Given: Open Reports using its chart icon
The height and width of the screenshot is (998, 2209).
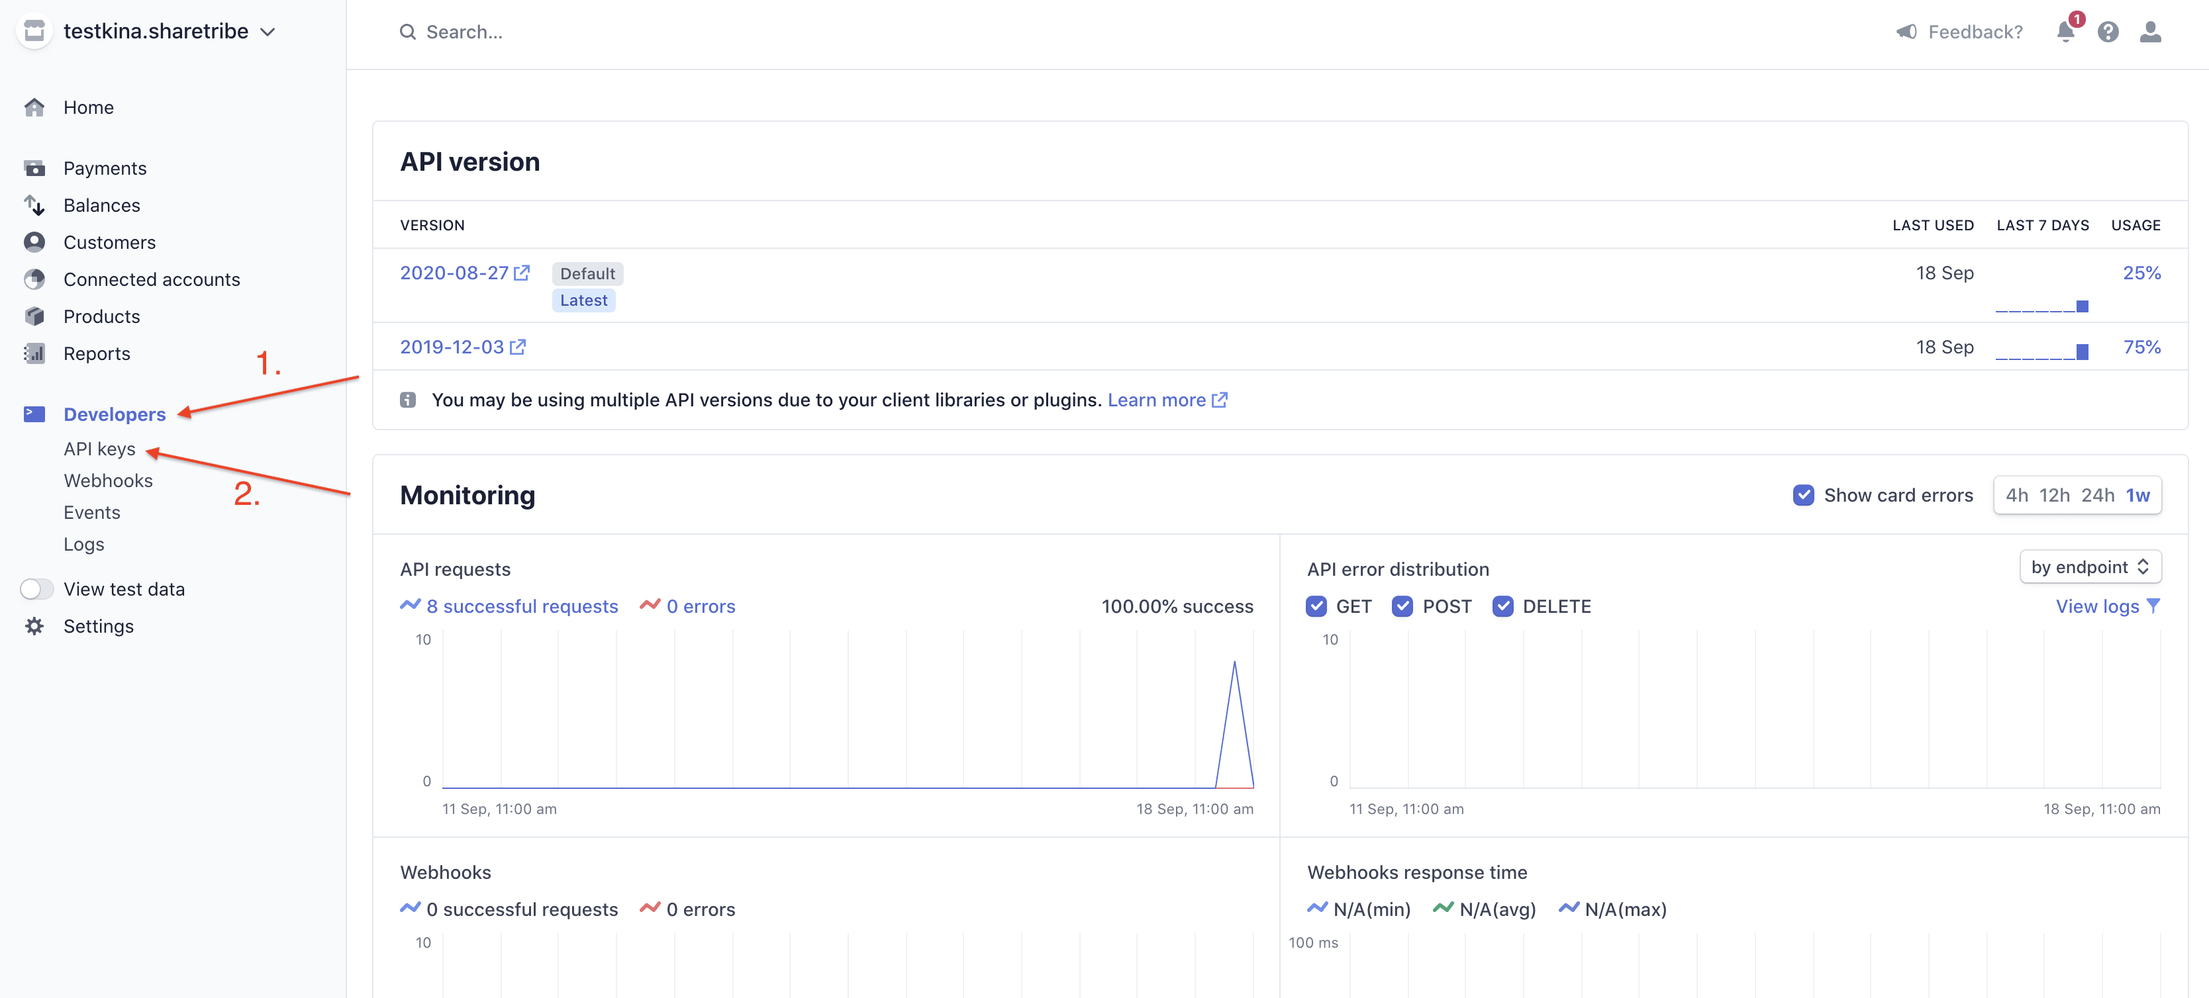Looking at the screenshot, I should [x=34, y=353].
